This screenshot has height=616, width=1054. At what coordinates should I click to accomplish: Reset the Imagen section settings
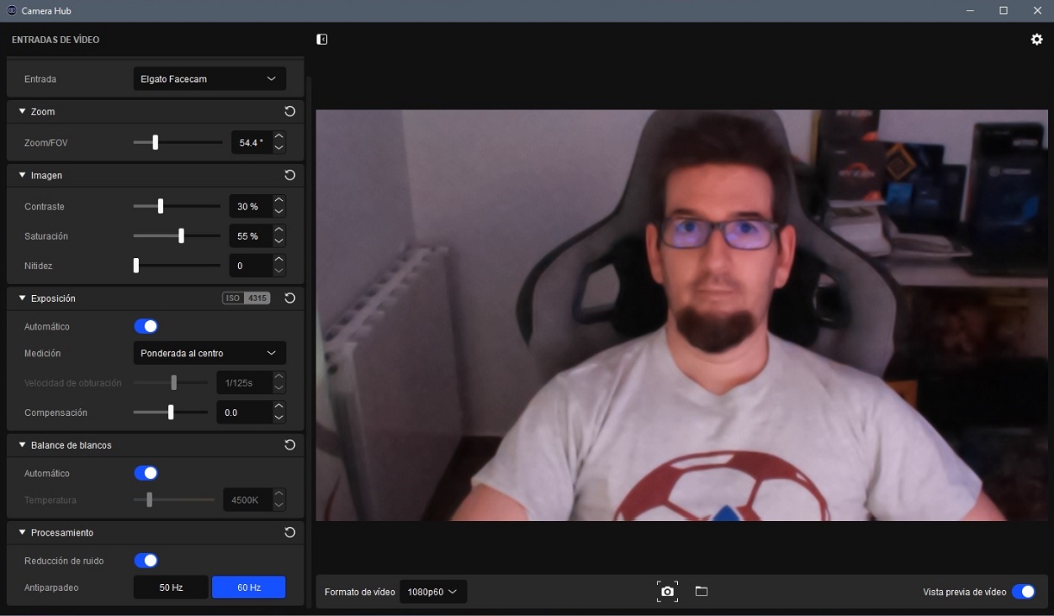pyautogui.click(x=290, y=175)
